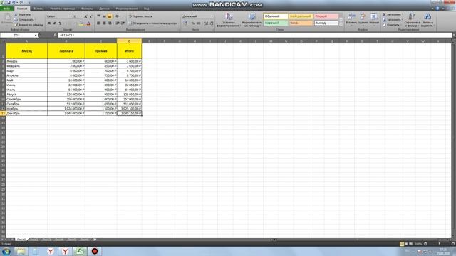Open the Merge and Center dropdown
The height and width of the screenshot is (256, 456).
click(x=178, y=23)
